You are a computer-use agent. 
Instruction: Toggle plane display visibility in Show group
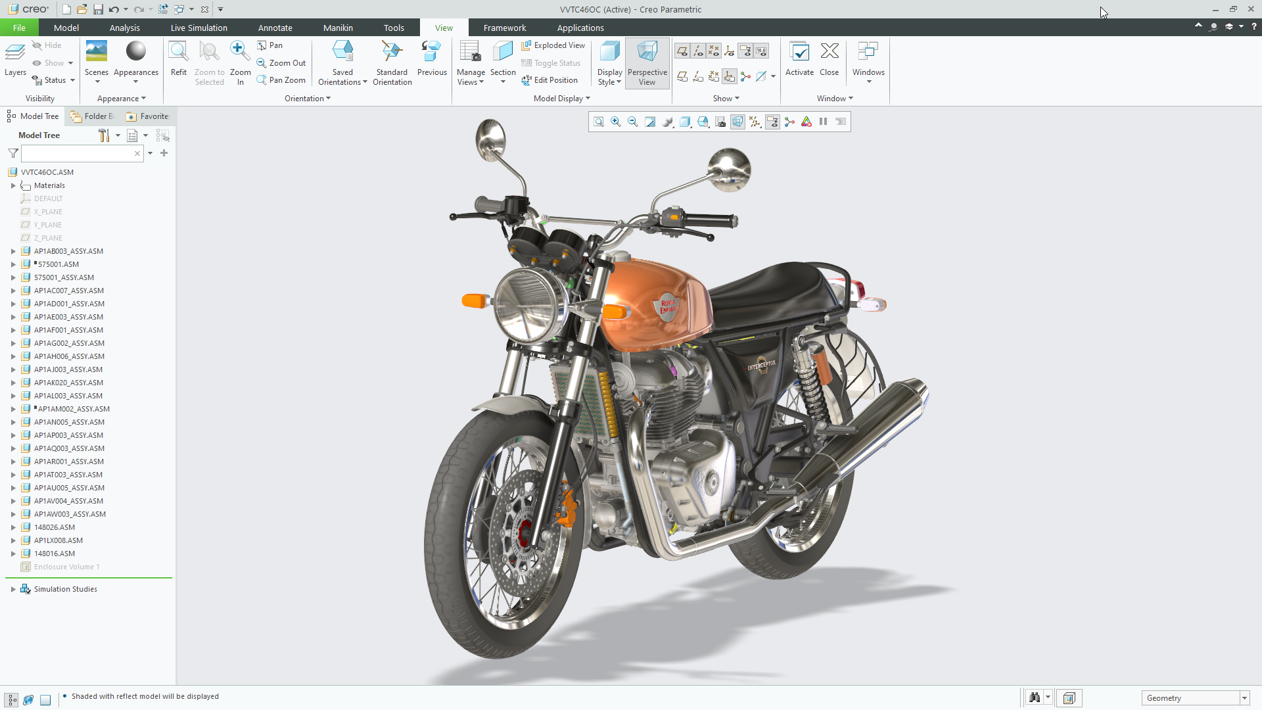coord(682,51)
